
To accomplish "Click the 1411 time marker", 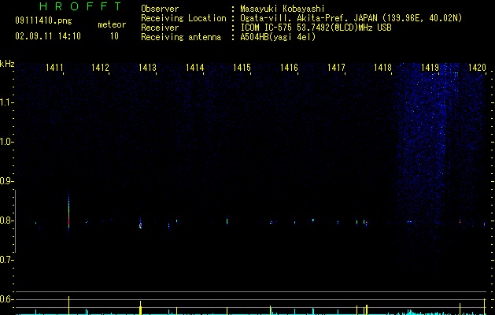I will pyautogui.click(x=54, y=67).
